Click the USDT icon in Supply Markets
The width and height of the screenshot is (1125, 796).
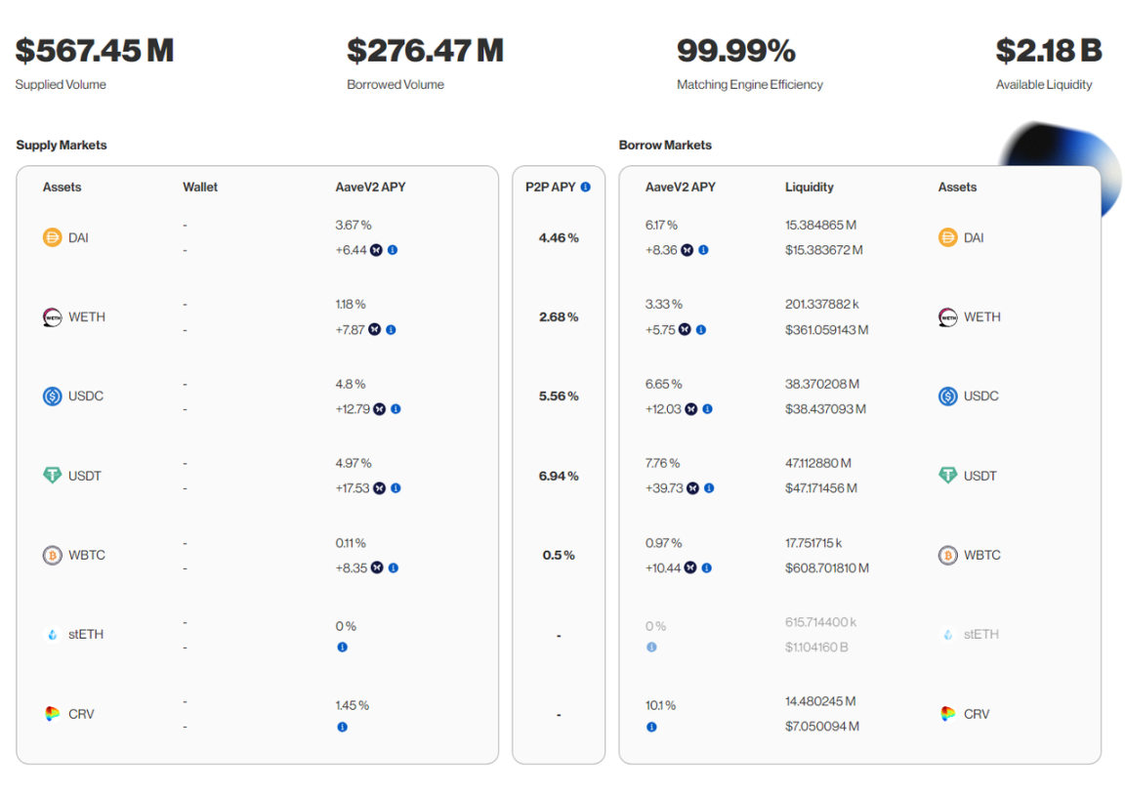(52, 476)
